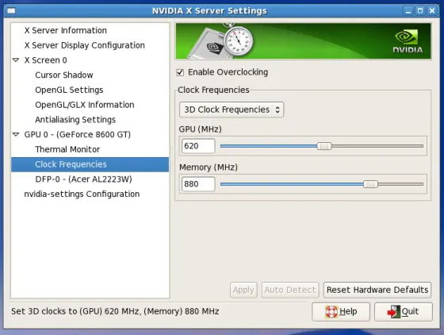Image resolution: width=444 pixels, height=335 pixels.
Task: Collapse the GPU 0 GeForce 8600 GT node
Action: pos(16,134)
